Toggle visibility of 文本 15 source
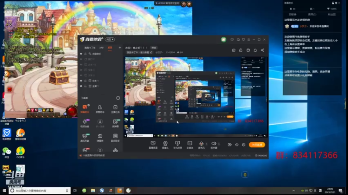 81,65
